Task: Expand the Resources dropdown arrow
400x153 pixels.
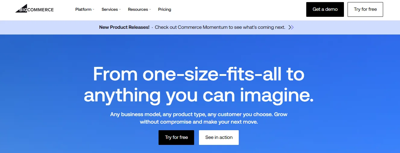Action: point(150,10)
